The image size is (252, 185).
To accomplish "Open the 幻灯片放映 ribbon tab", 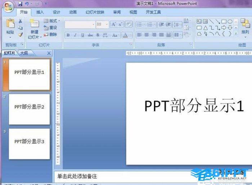I will [95, 12].
